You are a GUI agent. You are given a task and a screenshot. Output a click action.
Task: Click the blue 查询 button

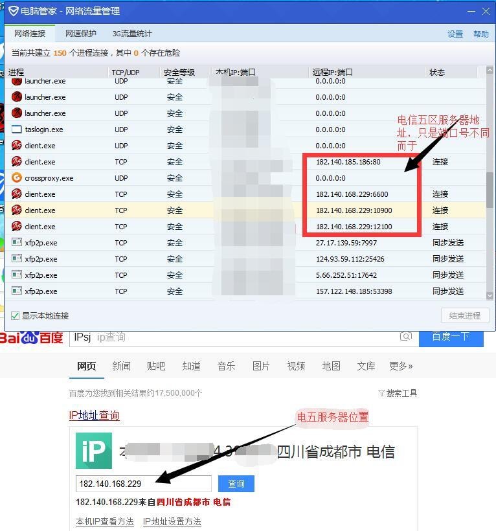tap(236, 484)
